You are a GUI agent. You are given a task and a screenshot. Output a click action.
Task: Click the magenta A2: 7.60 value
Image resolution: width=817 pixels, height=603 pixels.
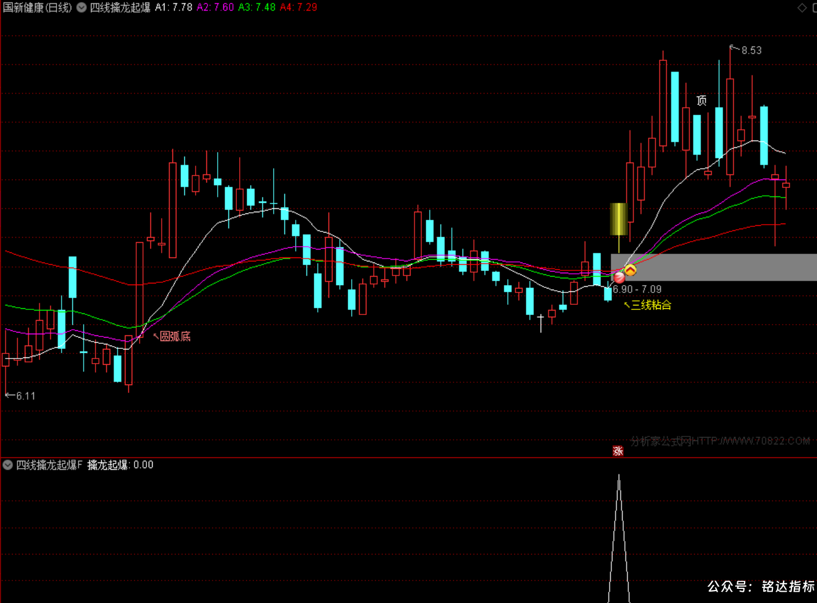pos(215,7)
